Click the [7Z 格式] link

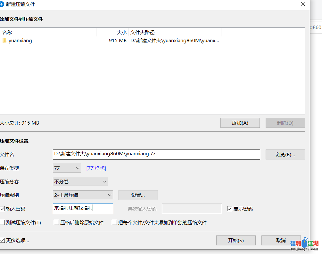96,168
